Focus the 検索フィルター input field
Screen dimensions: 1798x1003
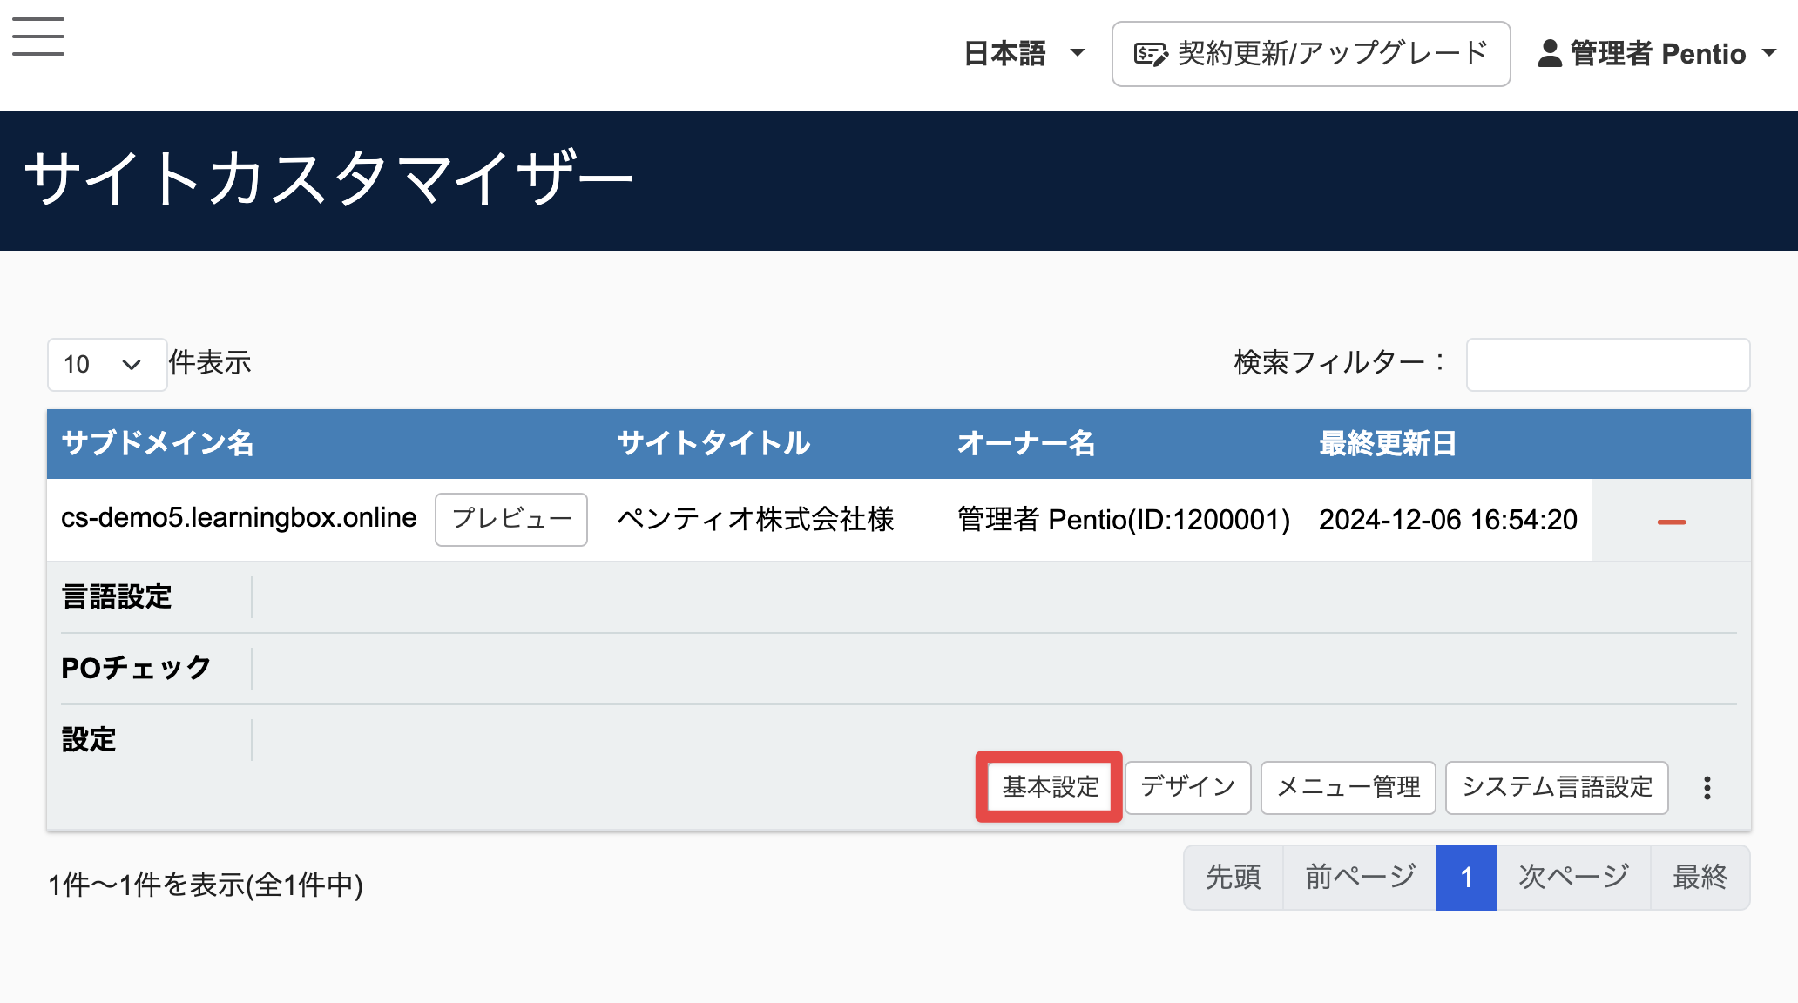[x=1607, y=364]
